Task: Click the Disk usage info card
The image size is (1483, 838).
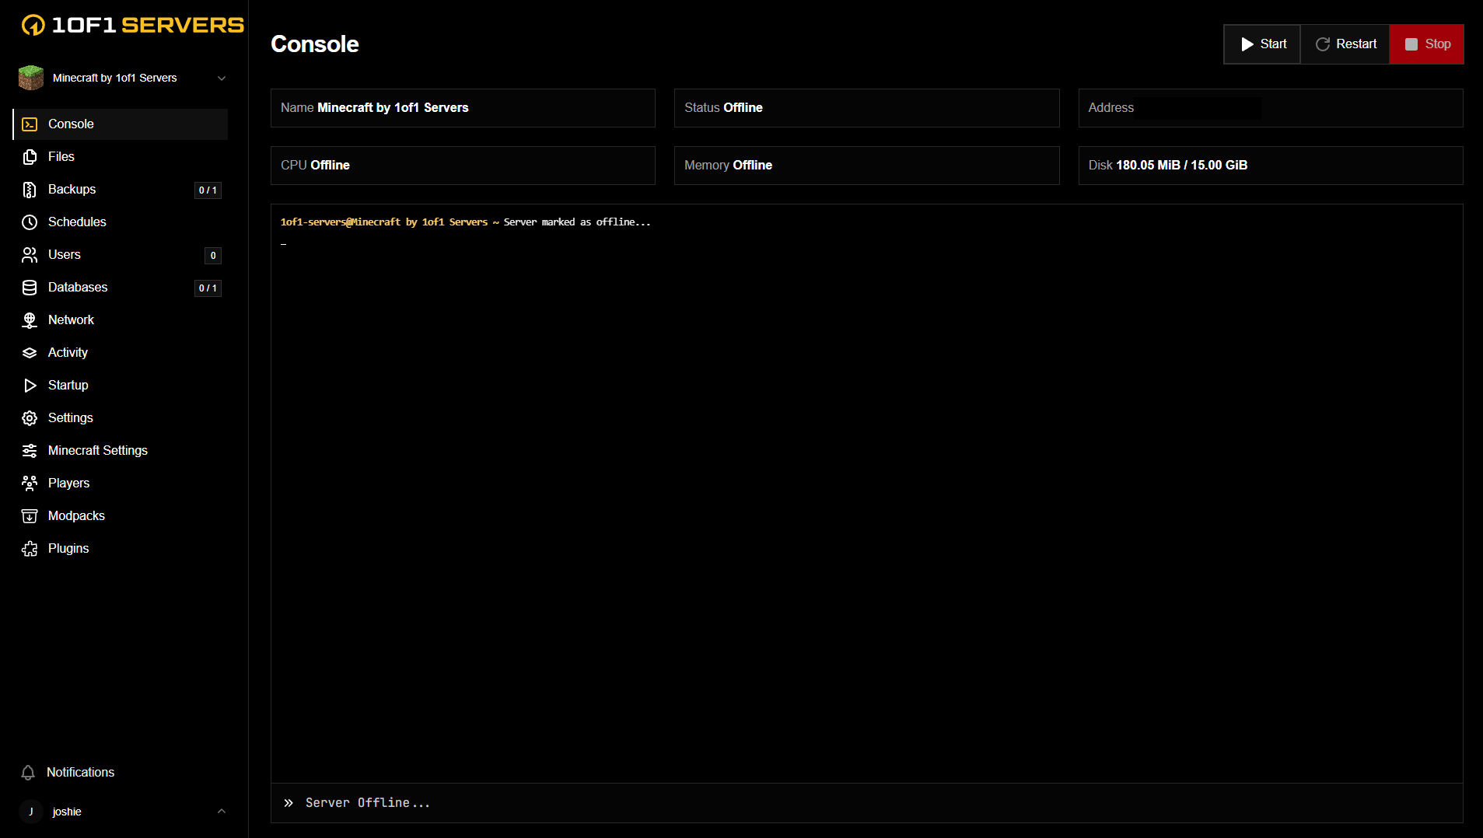Action: (1271, 166)
